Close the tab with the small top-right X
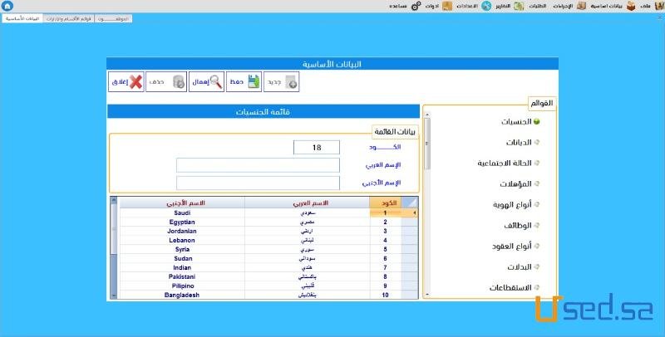Viewport: 665px width, 337px height. click(659, 17)
